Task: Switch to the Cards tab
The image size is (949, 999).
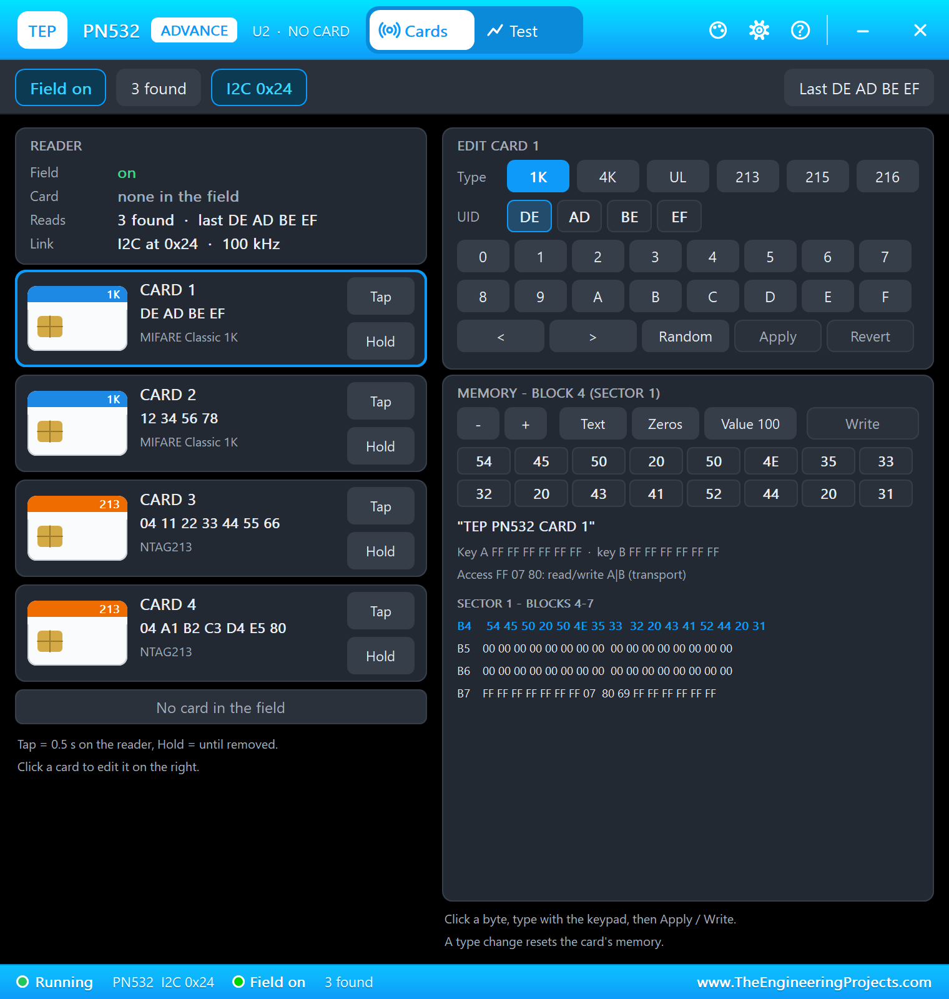Action: [422, 30]
